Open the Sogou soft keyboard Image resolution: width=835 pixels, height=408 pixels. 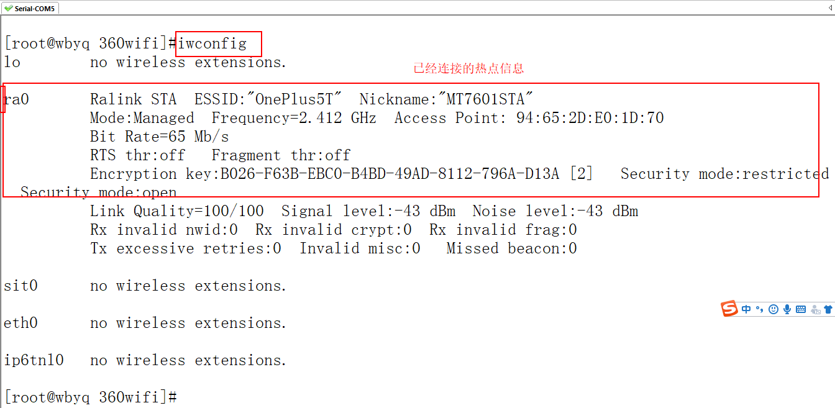pos(801,309)
